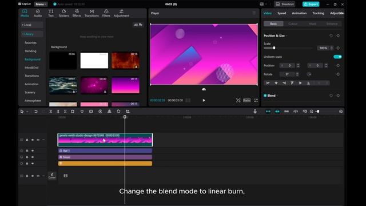Open the Effects panel
The height and width of the screenshot is (206, 366).
(77, 13)
